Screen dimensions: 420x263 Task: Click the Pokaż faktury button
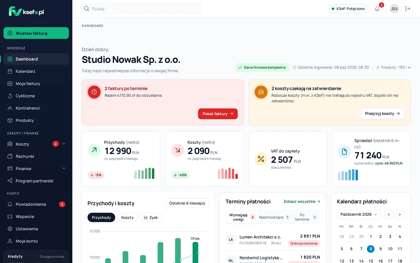point(218,114)
